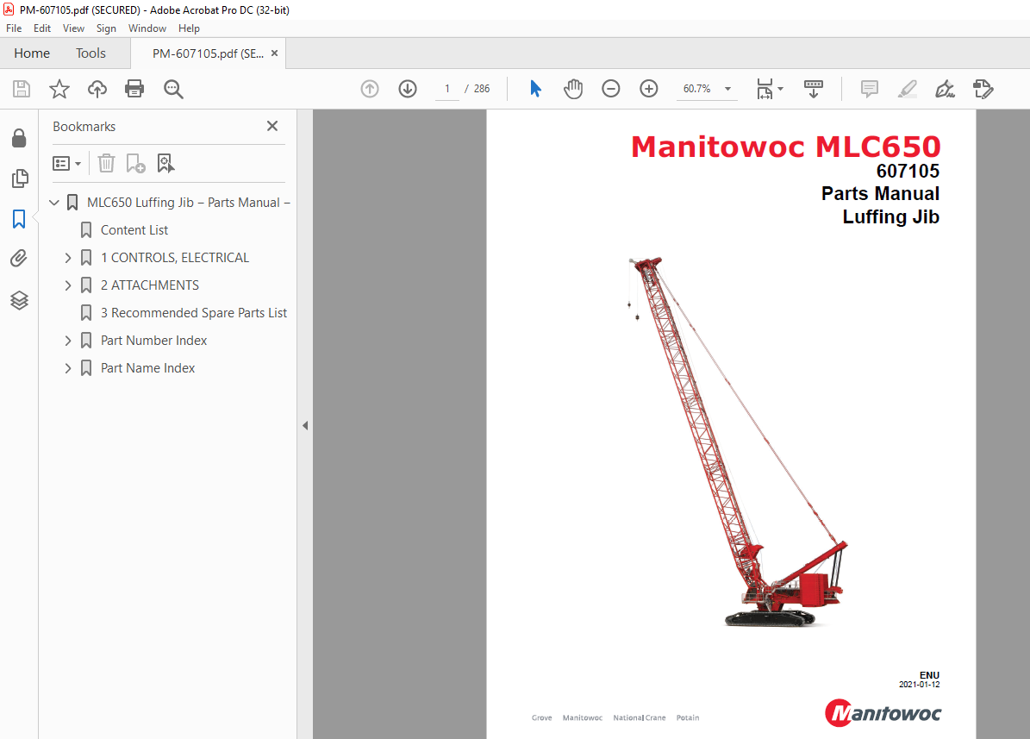Viewport: 1030px width, 739px height.
Task: Open the Find text magnifier tool
Action: [x=173, y=89]
